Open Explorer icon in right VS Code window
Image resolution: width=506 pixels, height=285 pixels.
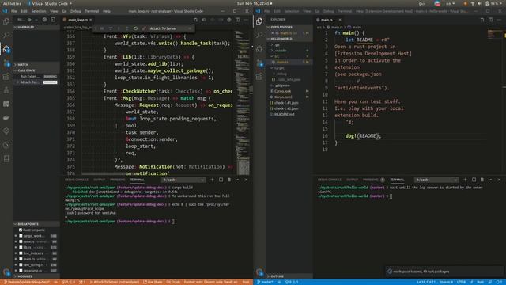coord(259,21)
